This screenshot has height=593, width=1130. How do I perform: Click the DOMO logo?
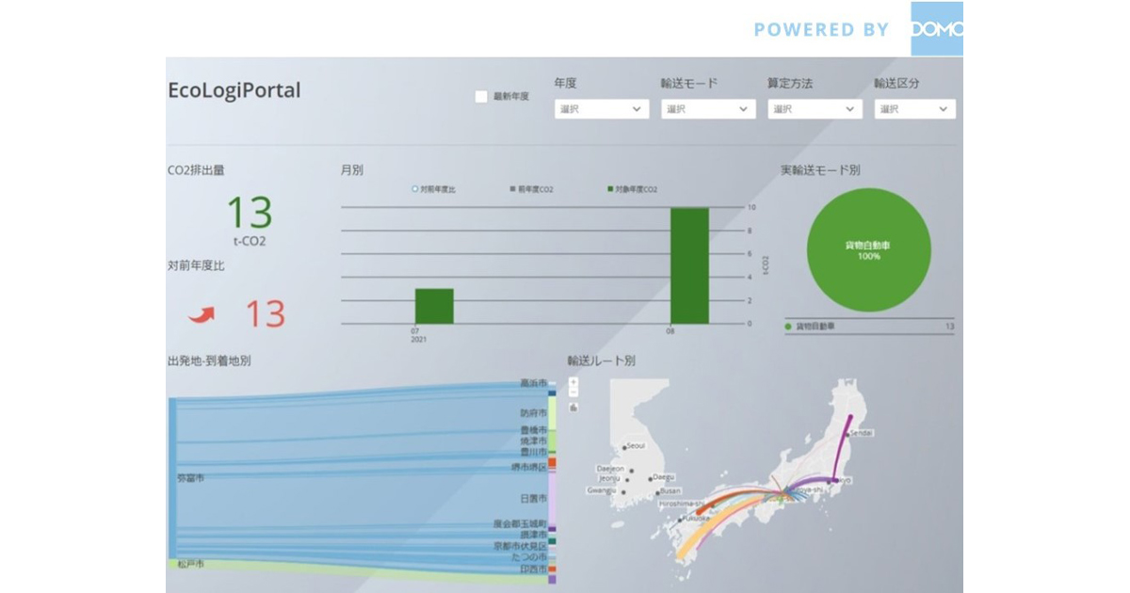tap(936, 28)
